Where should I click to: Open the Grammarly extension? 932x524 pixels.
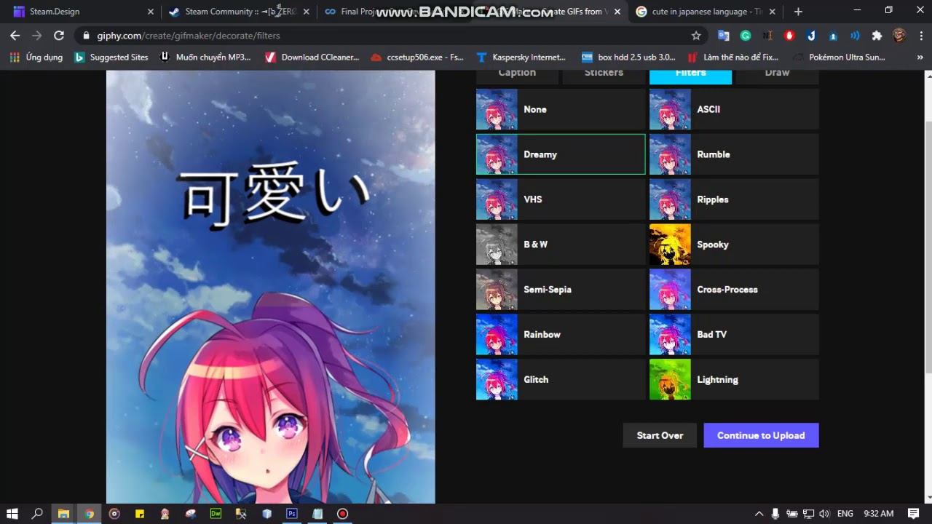(746, 35)
